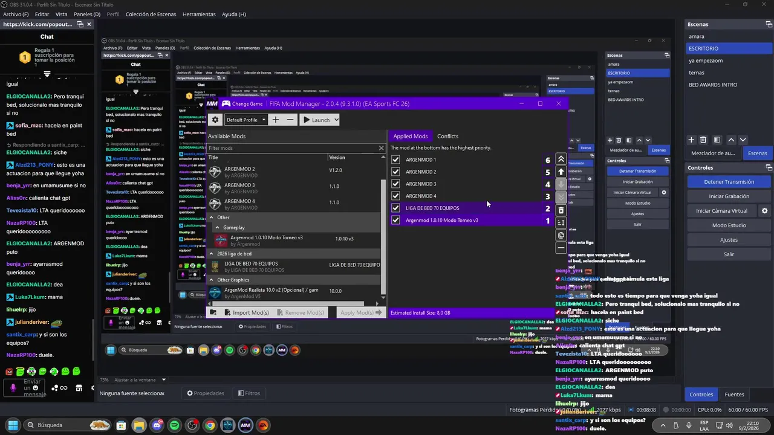Collapse the Other Graphics category
Image resolution: width=774 pixels, height=435 pixels.
tap(212, 280)
